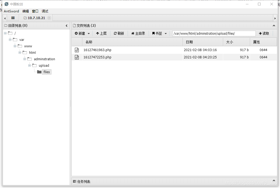280x188 pixels.
Task: Open the 书签 dropdown arrow
Action: pos(166,34)
